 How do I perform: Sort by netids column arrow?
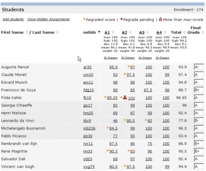click(99, 32)
